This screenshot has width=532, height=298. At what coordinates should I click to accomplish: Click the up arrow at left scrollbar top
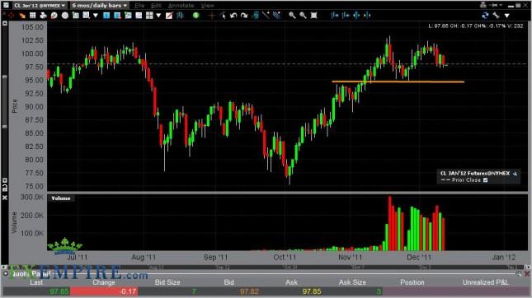pyautogui.click(x=5, y=23)
